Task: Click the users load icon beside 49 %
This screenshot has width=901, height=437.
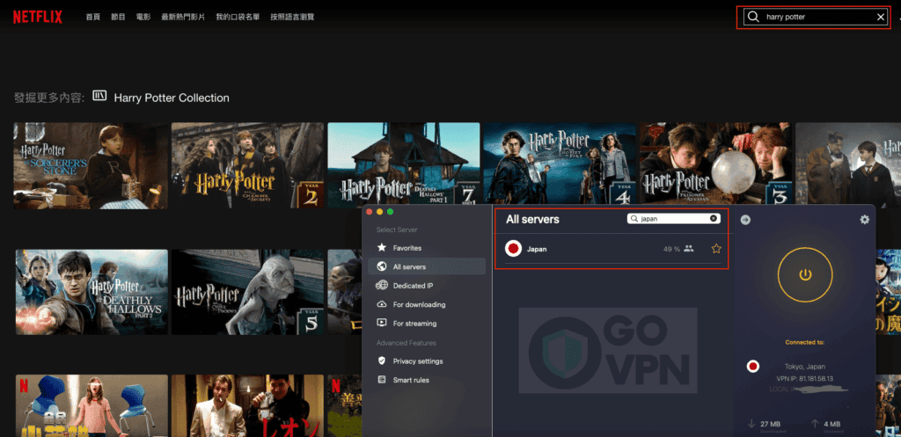Action: coord(689,249)
